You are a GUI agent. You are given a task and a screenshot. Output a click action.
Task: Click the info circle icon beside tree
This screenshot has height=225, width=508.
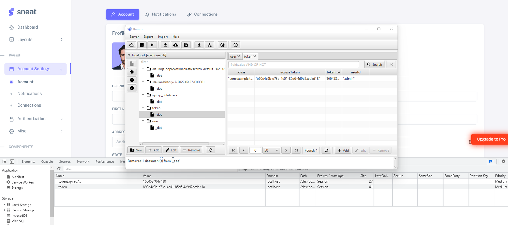[x=132, y=88]
